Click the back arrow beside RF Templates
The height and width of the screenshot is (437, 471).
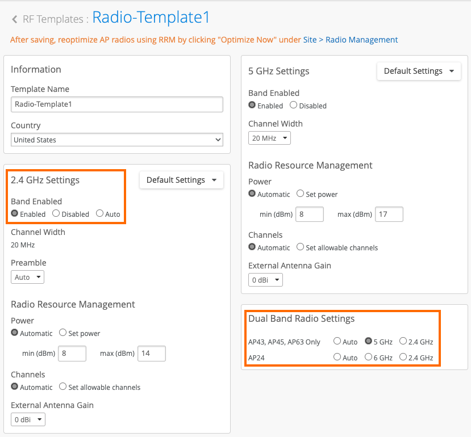15,20
